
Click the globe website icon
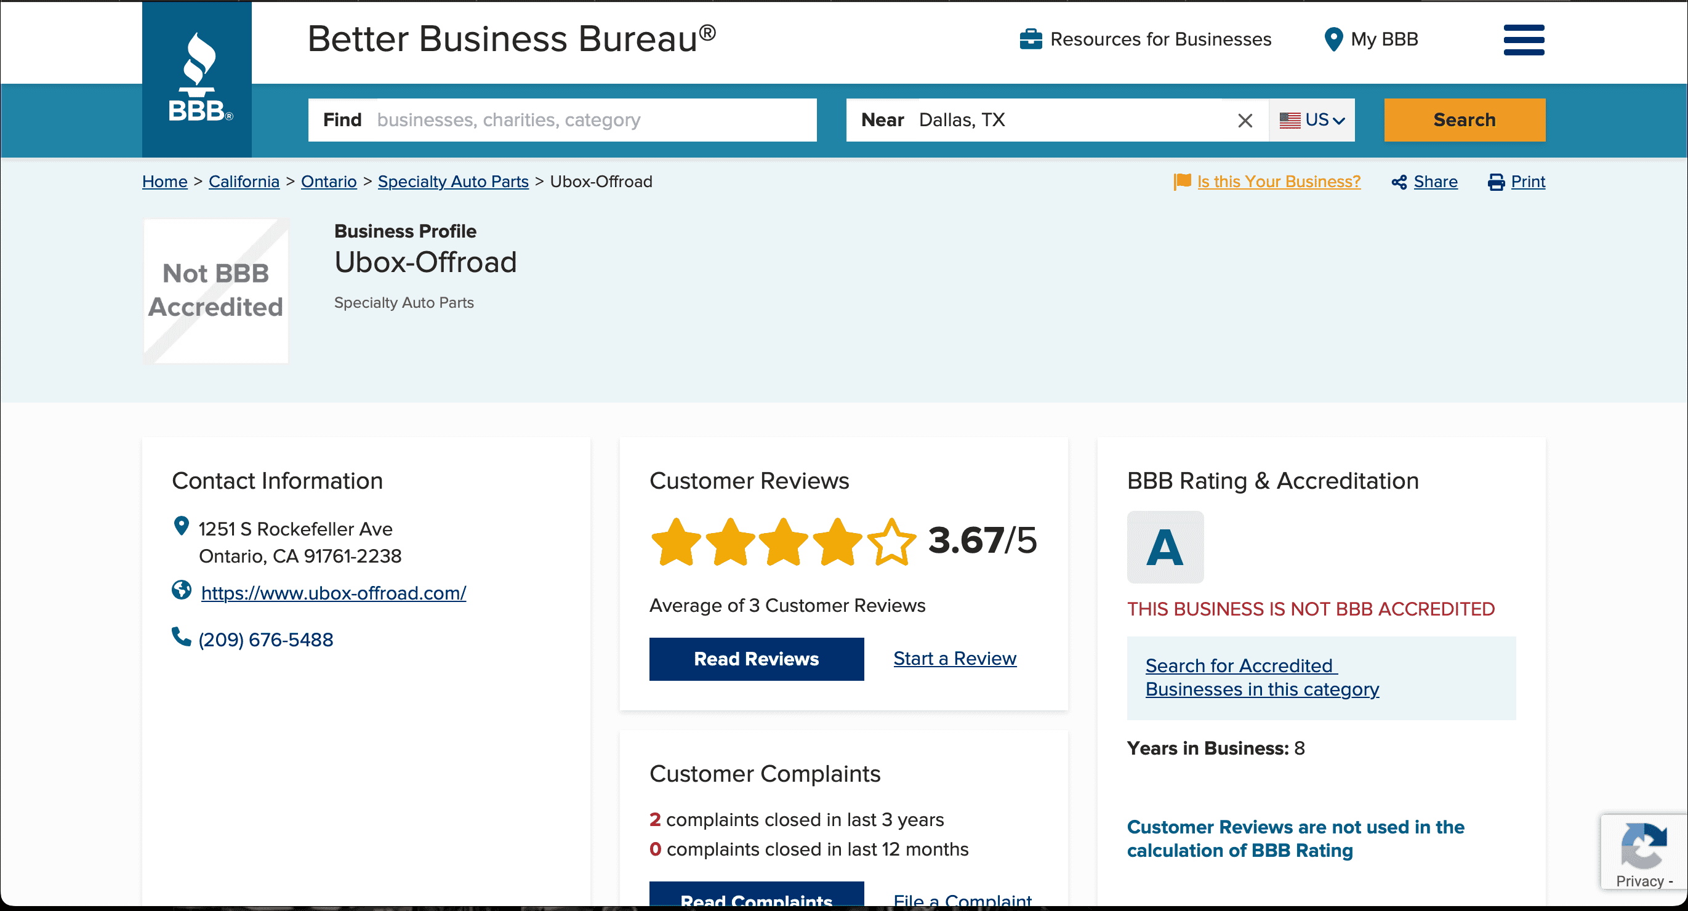182,590
